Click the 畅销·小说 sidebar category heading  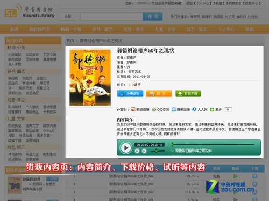click(16, 48)
